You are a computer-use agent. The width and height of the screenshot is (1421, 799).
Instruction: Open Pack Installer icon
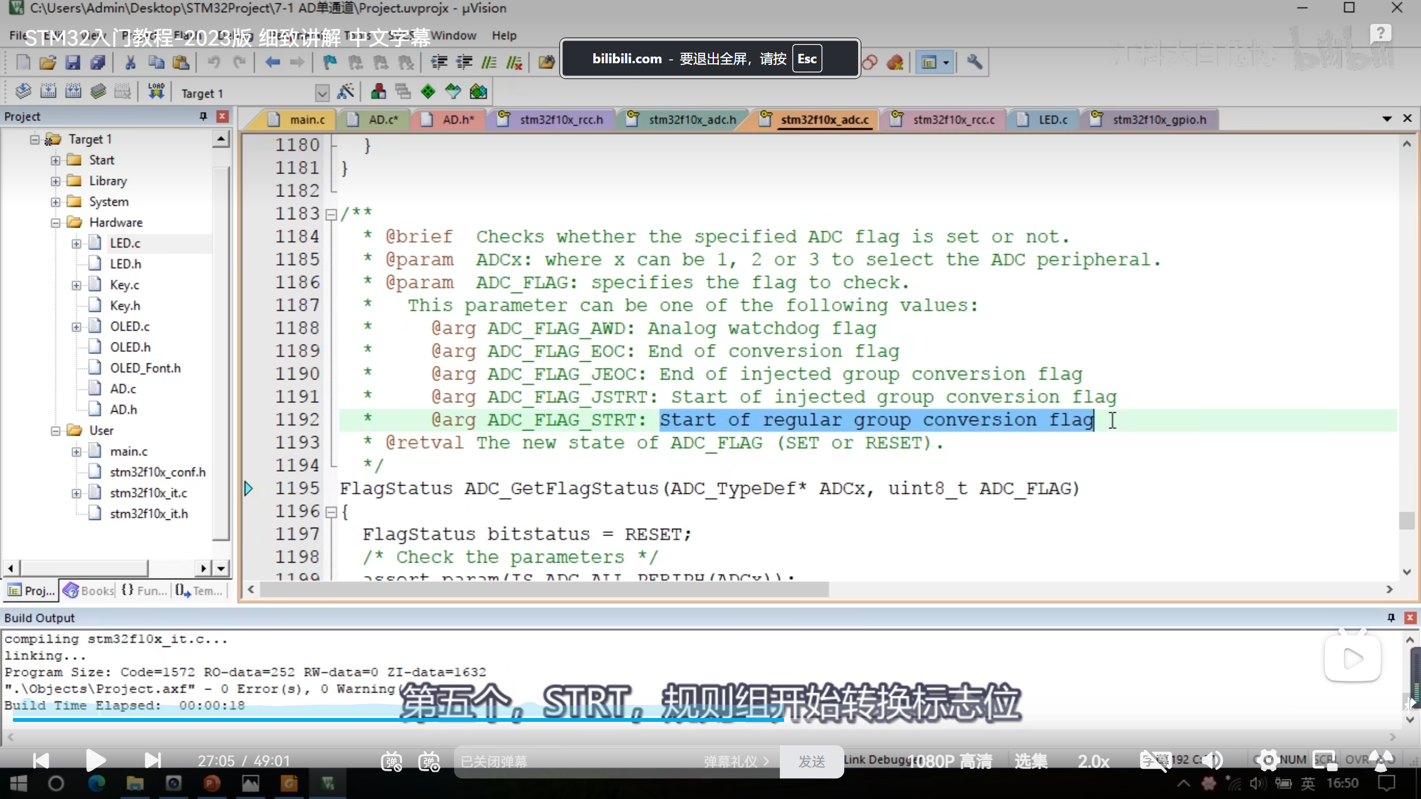point(478,92)
